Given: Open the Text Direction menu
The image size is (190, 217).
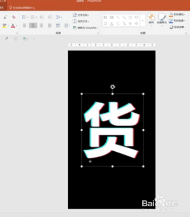Looking at the screenshot, I should [81, 15].
